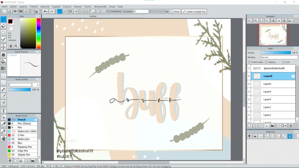Click the Reset button

click(175, 11)
